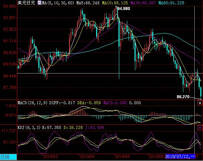
Task: Click the MACD:0.085 value
Action: click(x=115, y=103)
